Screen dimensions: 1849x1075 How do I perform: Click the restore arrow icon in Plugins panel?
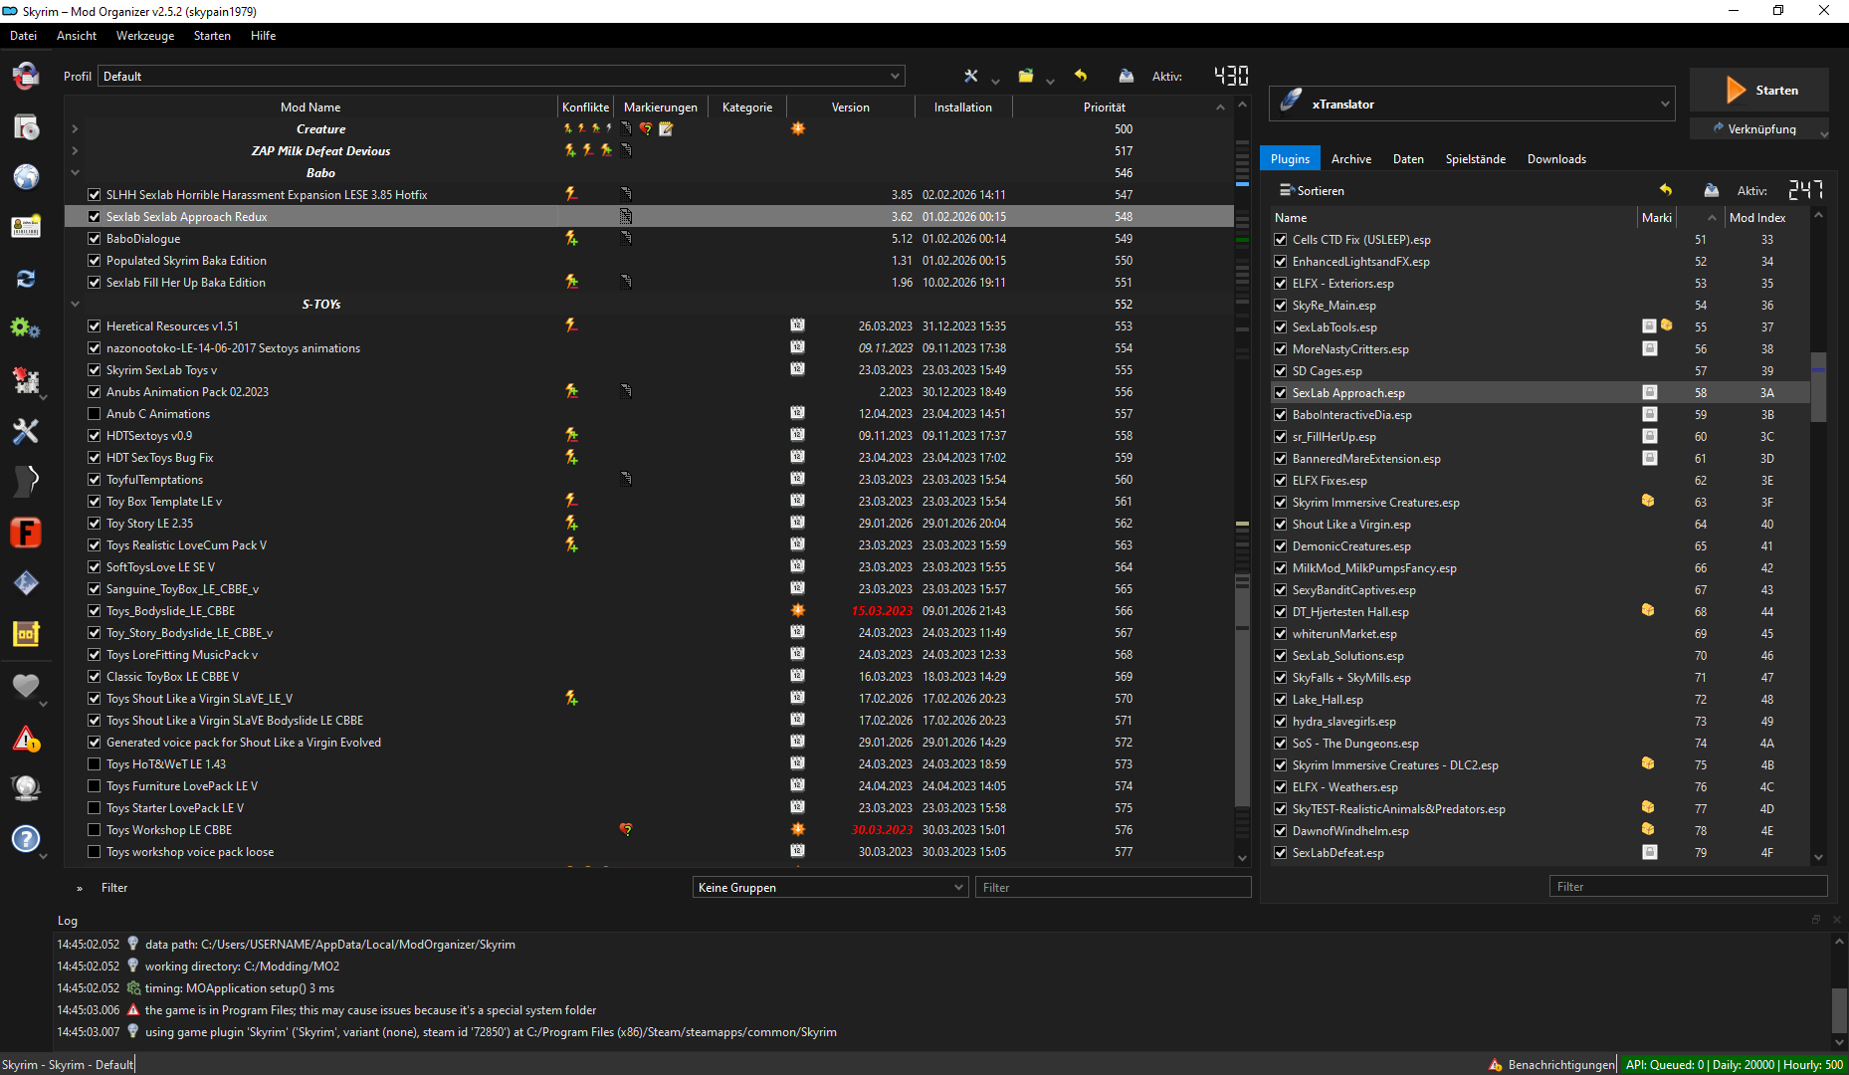click(1666, 190)
